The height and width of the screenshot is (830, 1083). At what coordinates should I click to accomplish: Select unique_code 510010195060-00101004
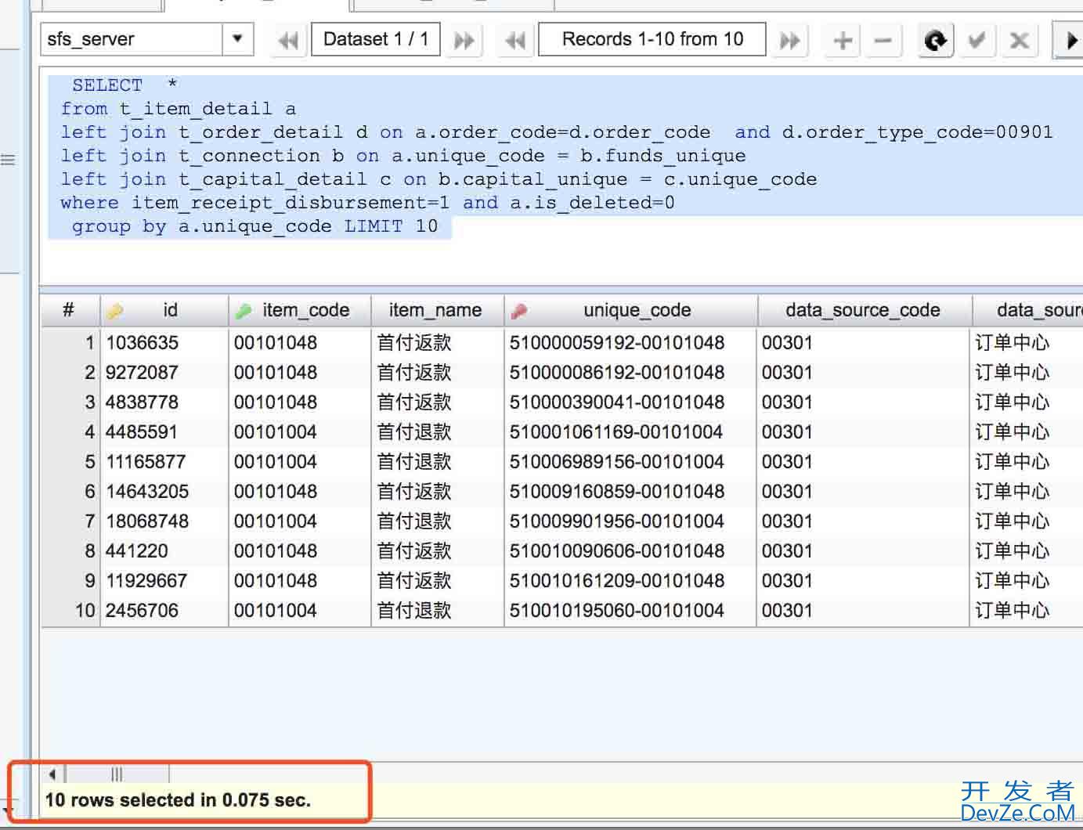[630, 611]
